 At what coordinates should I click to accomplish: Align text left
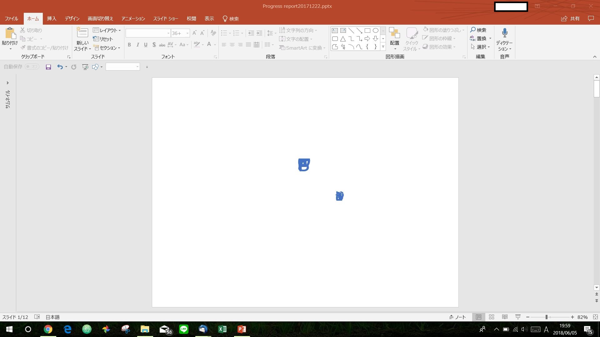tap(224, 45)
